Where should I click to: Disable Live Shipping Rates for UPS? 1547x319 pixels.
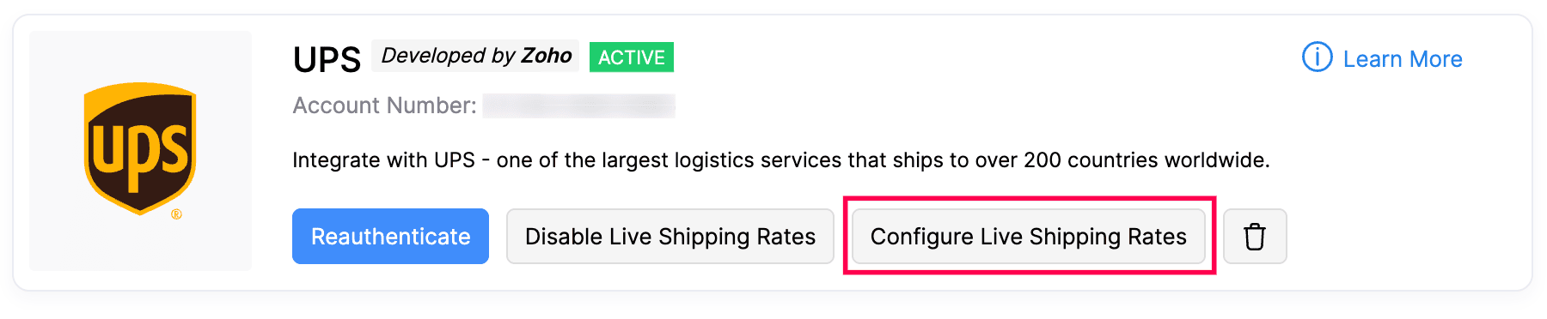(x=670, y=236)
